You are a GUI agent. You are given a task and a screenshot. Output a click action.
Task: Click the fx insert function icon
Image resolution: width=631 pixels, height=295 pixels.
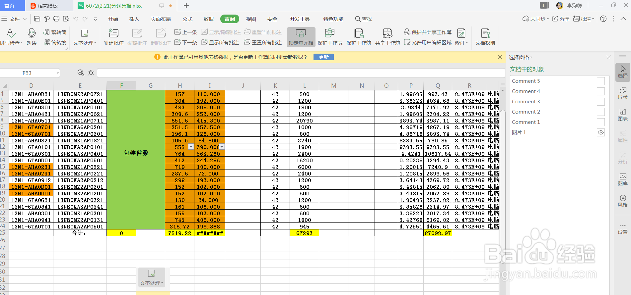pyautogui.click(x=91, y=73)
